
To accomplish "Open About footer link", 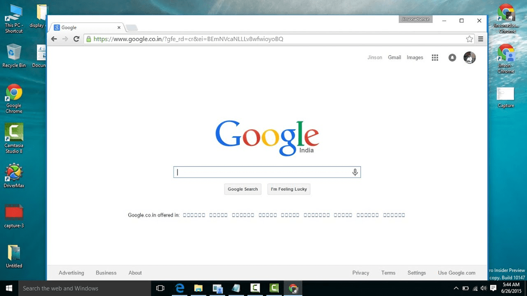I will pyautogui.click(x=135, y=273).
